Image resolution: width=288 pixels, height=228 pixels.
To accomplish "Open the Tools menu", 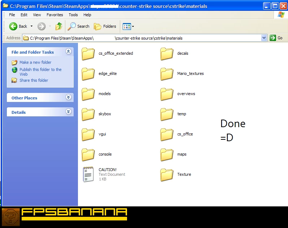I will [x=73, y=15].
